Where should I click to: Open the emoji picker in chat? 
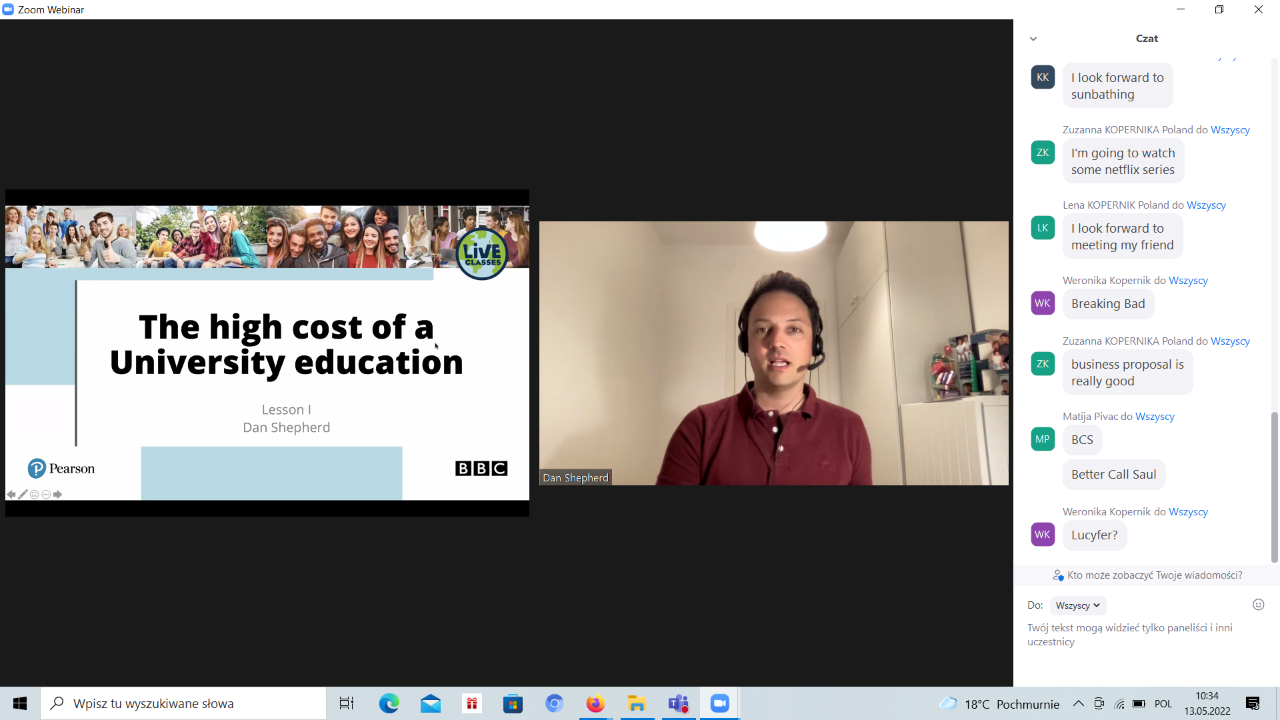tap(1258, 605)
